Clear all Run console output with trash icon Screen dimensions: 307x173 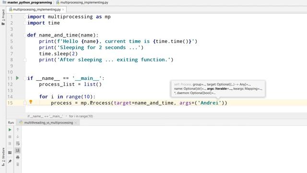click(18, 164)
